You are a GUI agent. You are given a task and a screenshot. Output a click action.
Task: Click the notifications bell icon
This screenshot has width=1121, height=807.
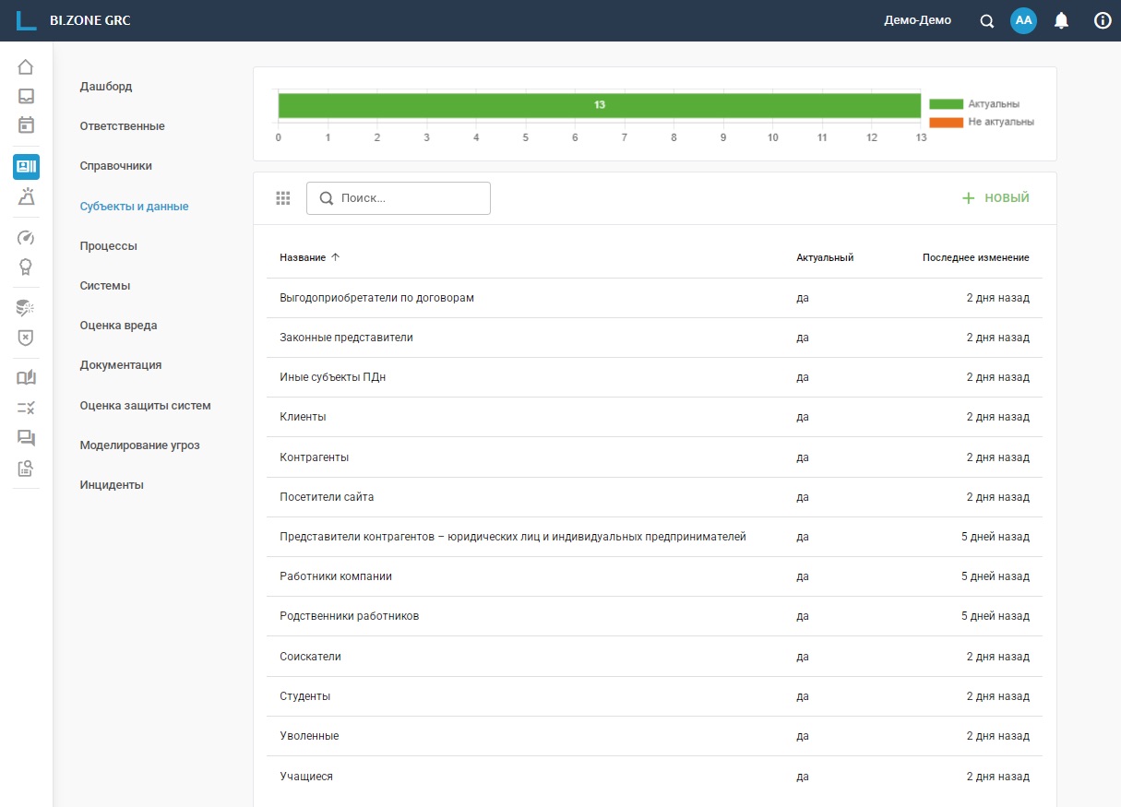coord(1061,20)
